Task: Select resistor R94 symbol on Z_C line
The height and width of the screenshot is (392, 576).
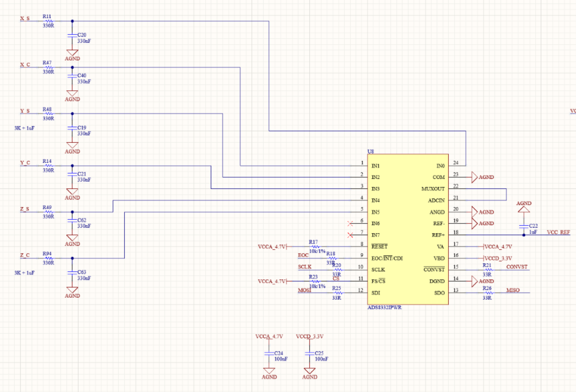Action: click(49, 258)
